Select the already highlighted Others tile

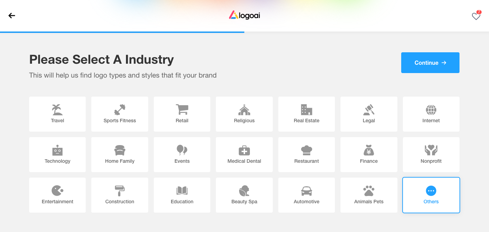[431, 195]
